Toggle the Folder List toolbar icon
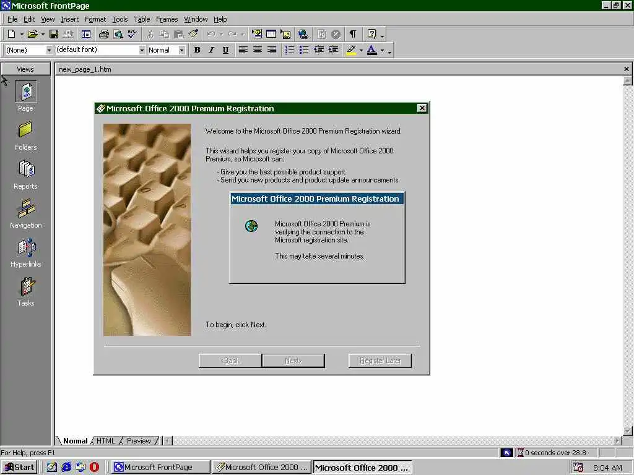 (86, 35)
